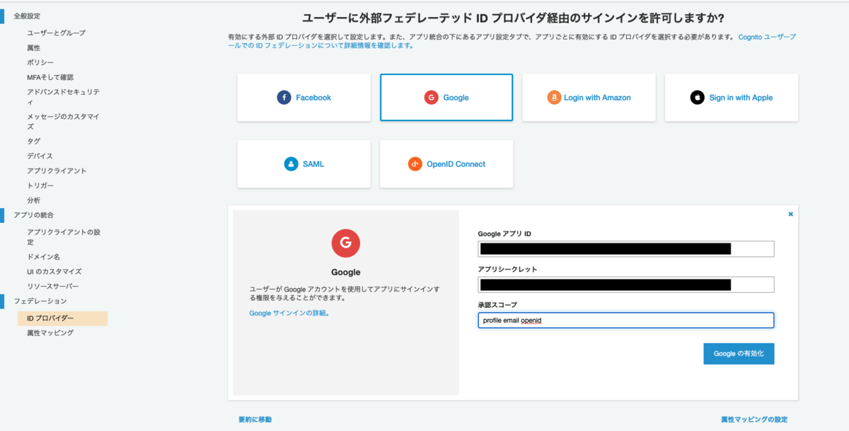The width and height of the screenshot is (849, 431).
Task: Select Login with Amazon provider
Action: [589, 98]
